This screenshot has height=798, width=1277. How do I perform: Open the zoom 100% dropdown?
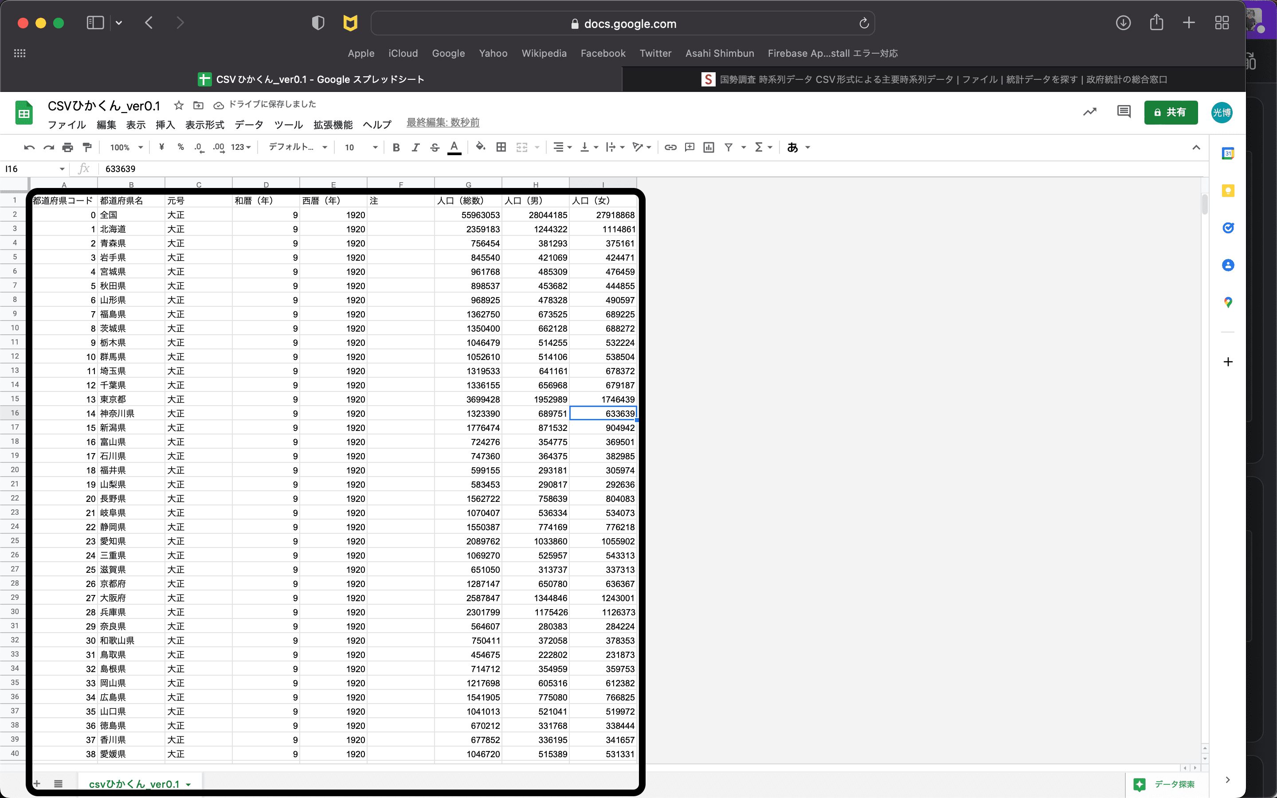(x=126, y=147)
